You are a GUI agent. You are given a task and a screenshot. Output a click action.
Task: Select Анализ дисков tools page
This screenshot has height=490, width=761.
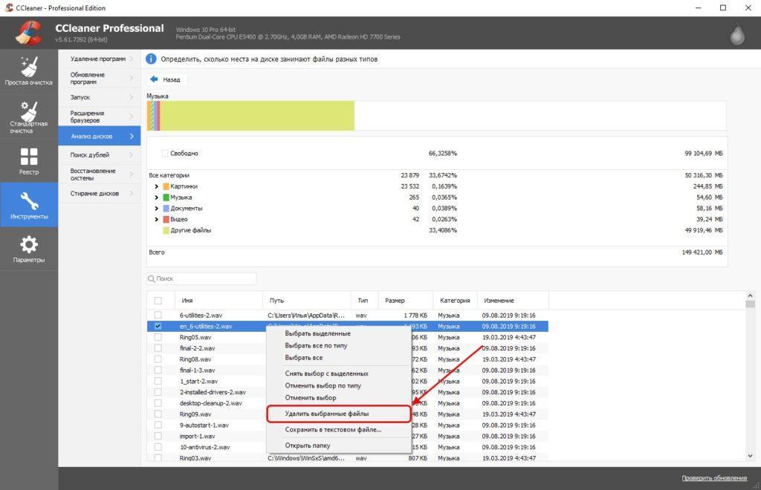click(x=100, y=136)
